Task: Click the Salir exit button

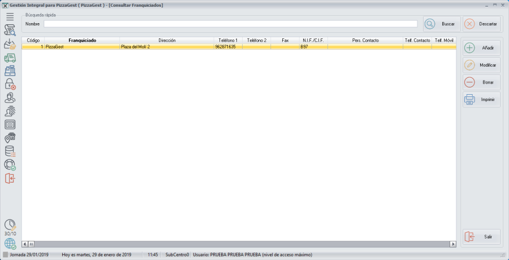Action: tap(481, 237)
